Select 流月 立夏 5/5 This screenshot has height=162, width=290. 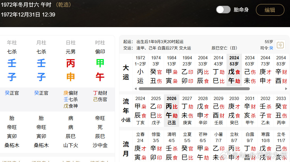point(187,146)
